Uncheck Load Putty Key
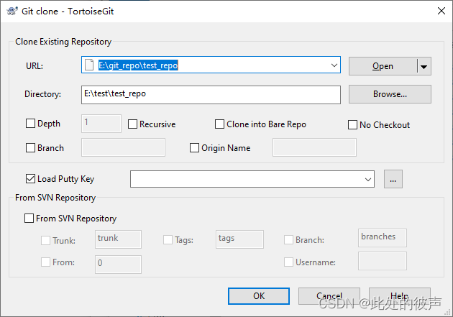Screen dimensions: 453x317 (30, 179)
